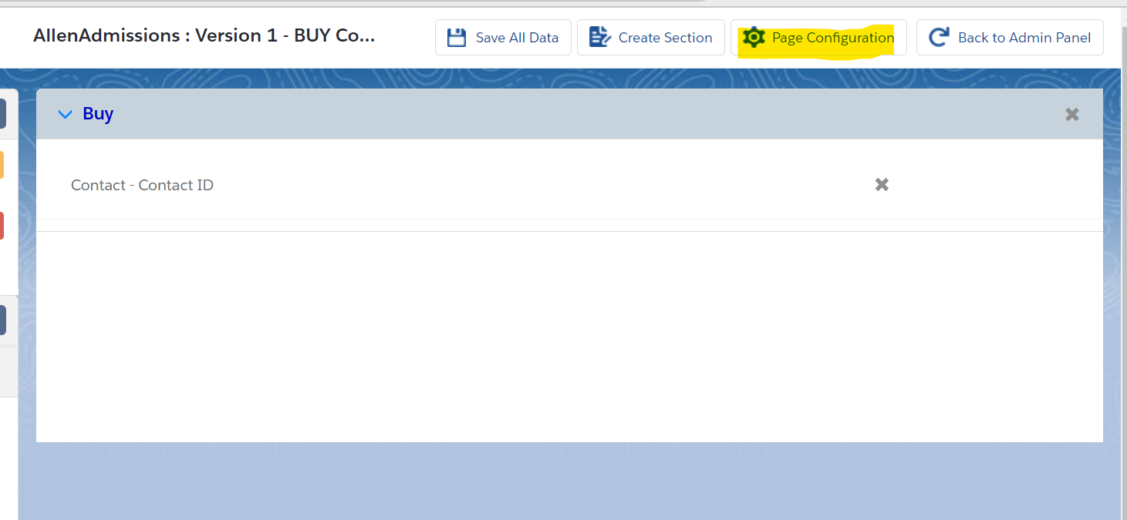The height and width of the screenshot is (520, 1127).
Task: Click the red item in left sidebar
Action: [2, 226]
